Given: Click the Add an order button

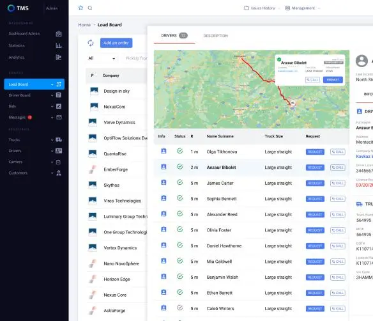Looking at the screenshot, I should tap(116, 43).
